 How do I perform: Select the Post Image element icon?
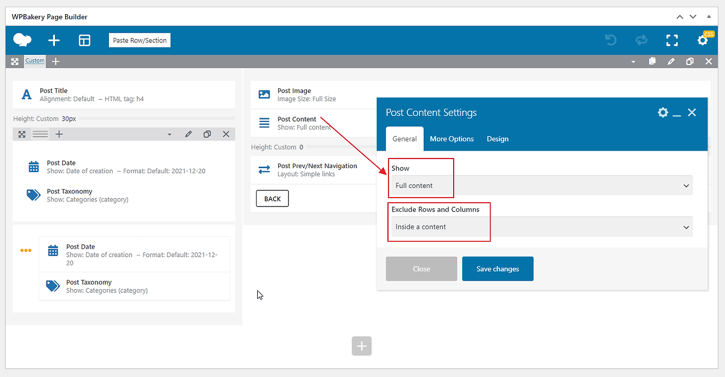[x=265, y=95]
